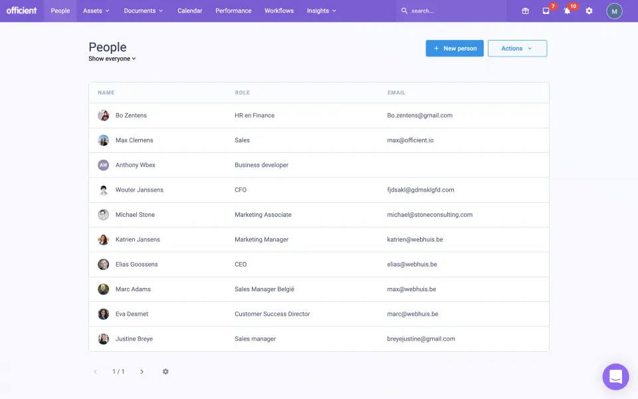The height and width of the screenshot is (399, 638).
Task: Select Anthony Wbex's AW avatar
Action: click(104, 165)
